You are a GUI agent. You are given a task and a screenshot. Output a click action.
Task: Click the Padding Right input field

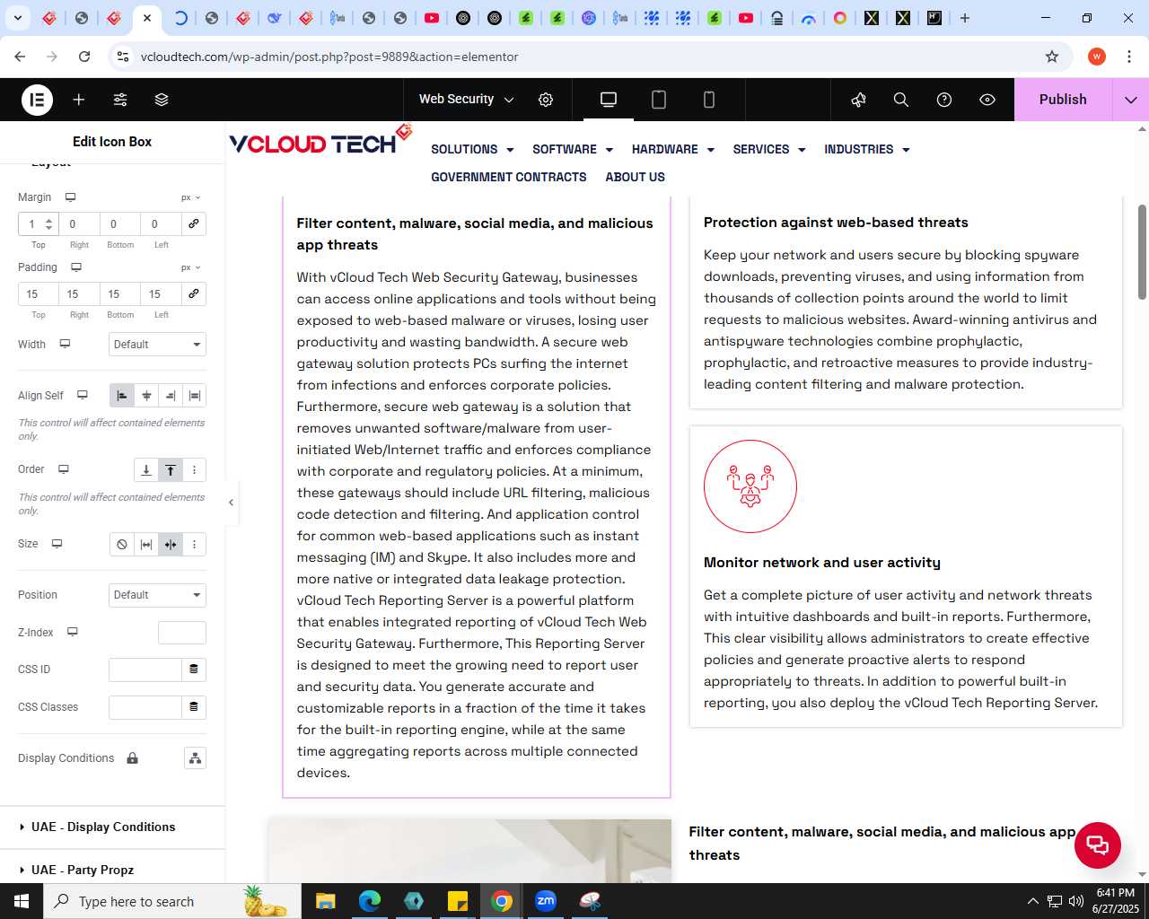(79, 293)
